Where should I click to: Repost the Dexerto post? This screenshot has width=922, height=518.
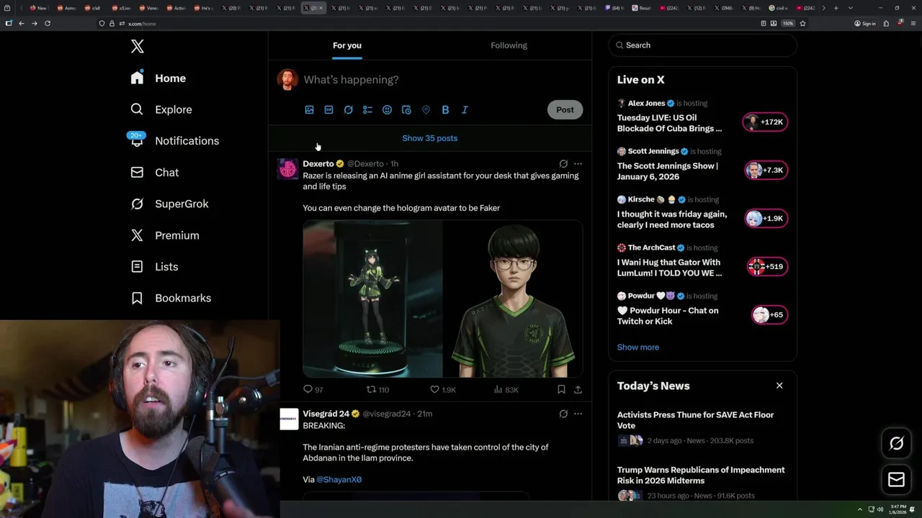(x=377, y=389)
